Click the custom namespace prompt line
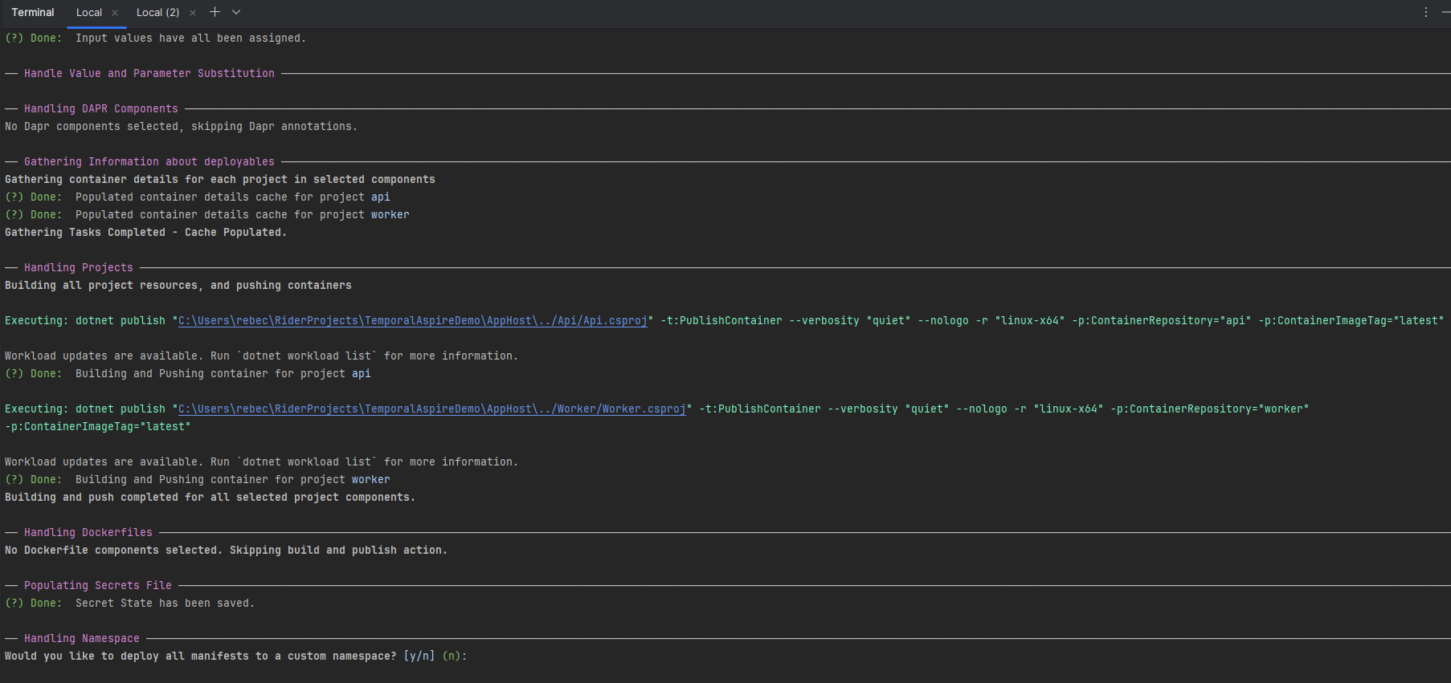 [x=235, y=656]
